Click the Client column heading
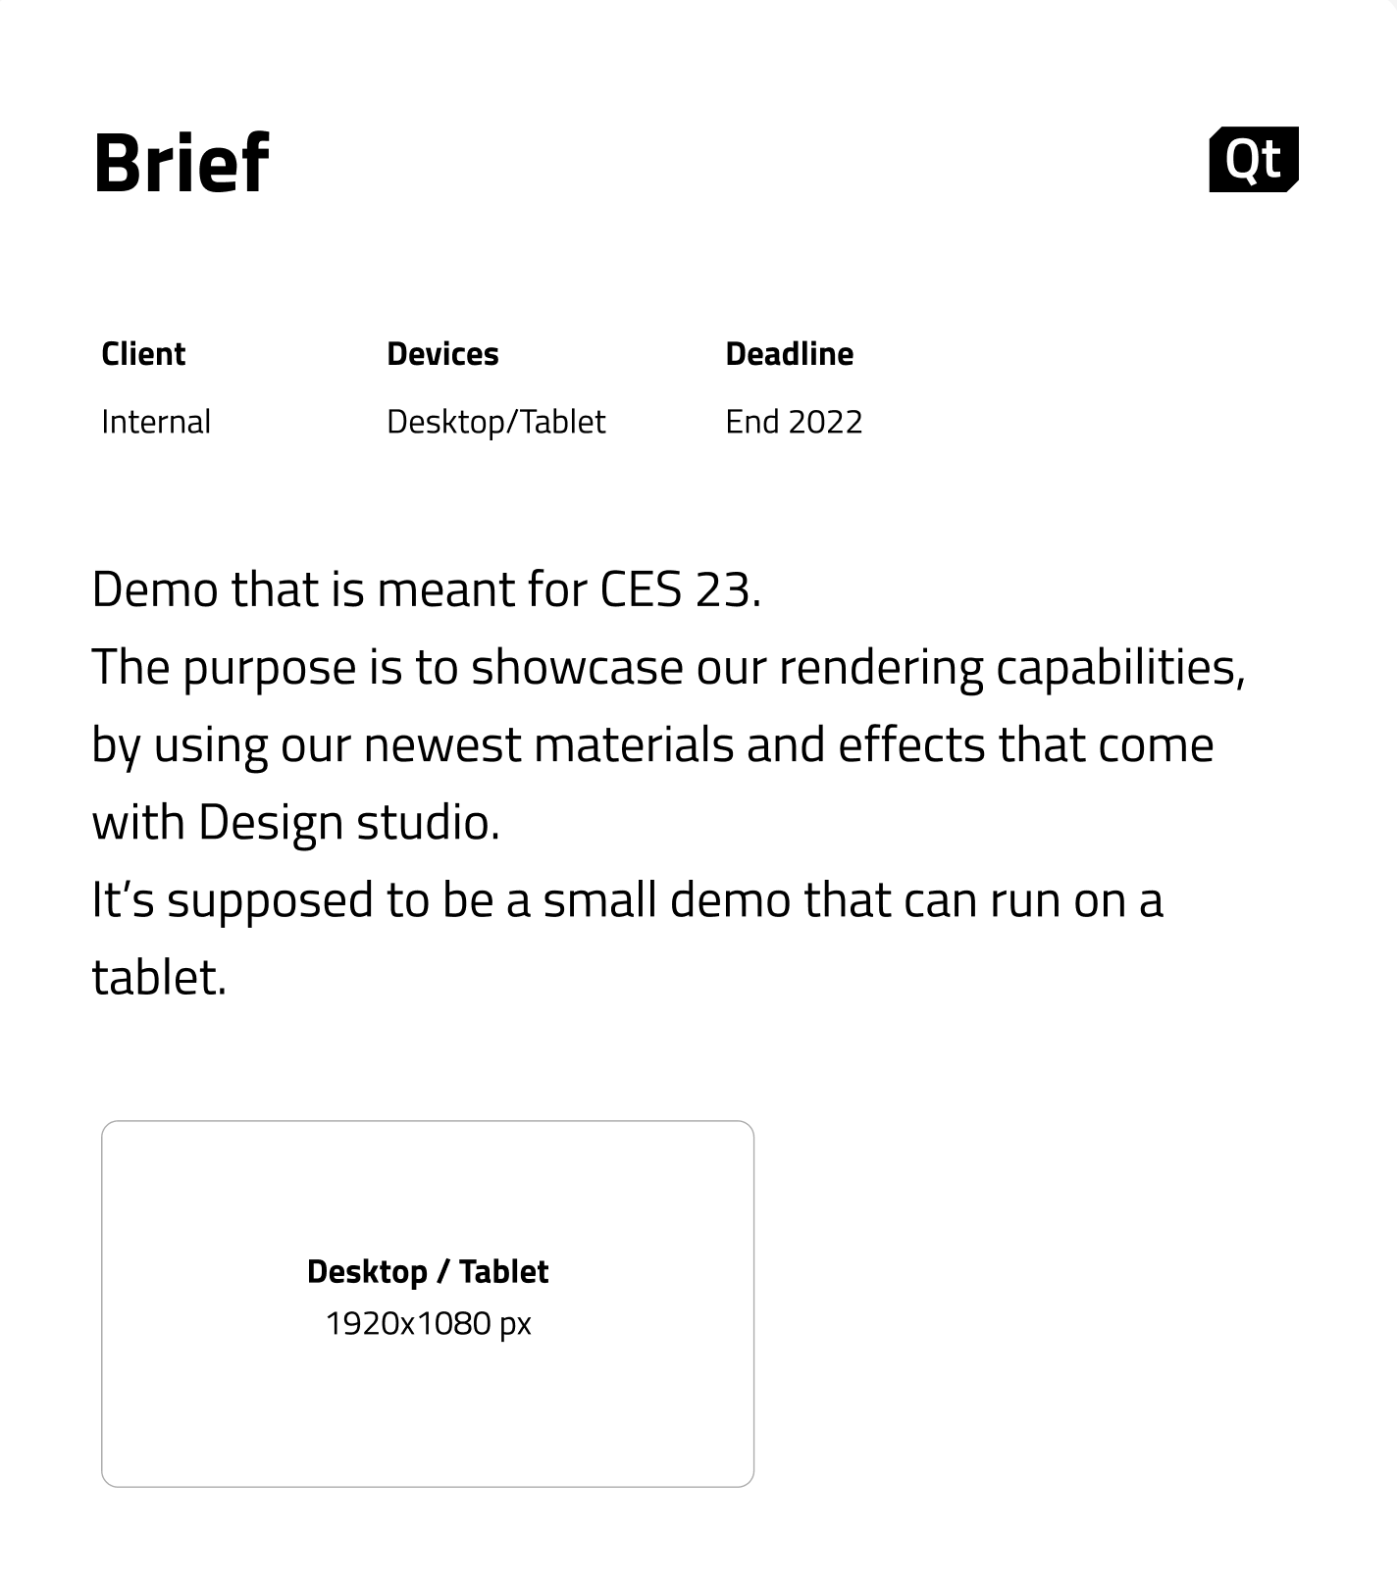 tap(143, 353)
